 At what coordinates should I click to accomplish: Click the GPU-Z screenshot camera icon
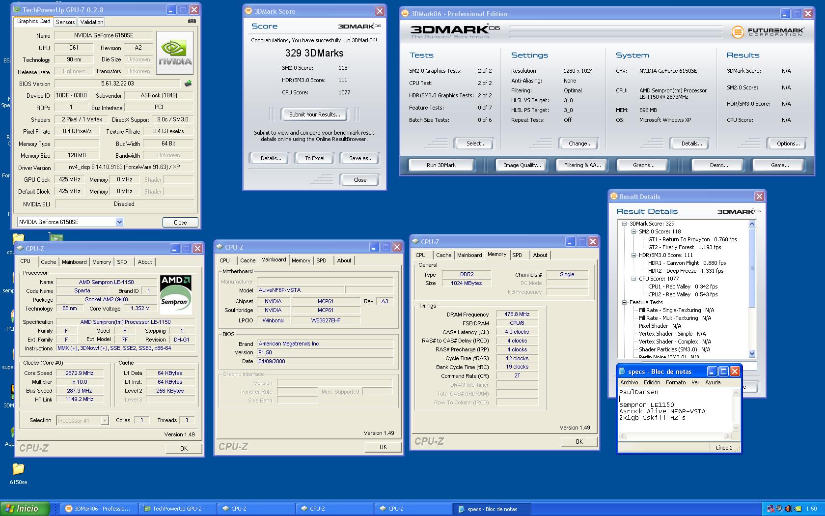click(x=192, y=21)
